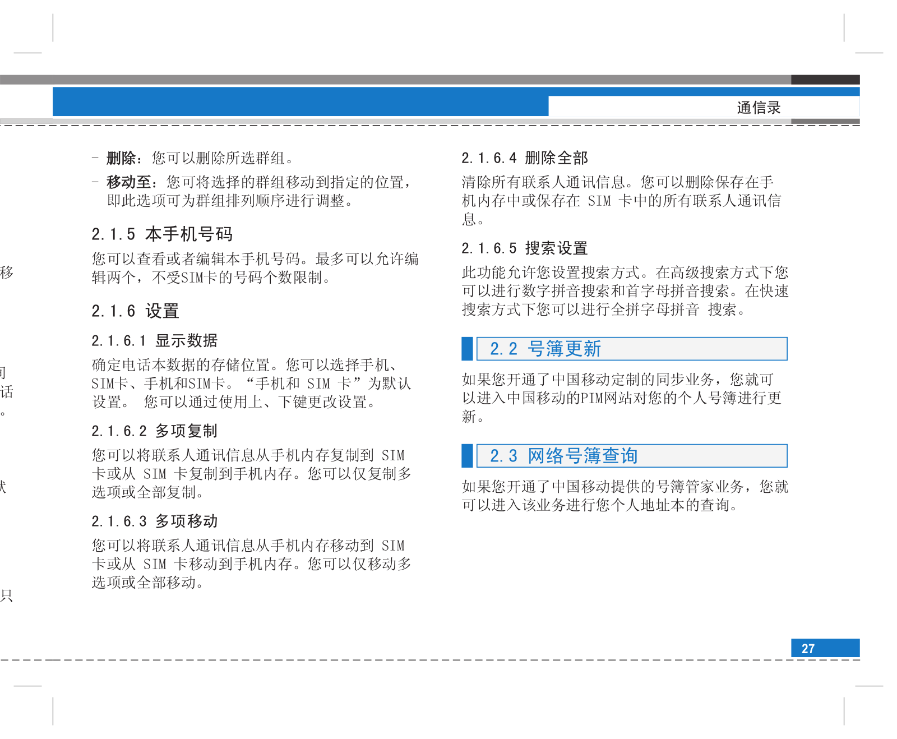Click heading 2.1.6.3 多项移动
Image resolution: width=897 pixels, height=739 pixels.
[154, 521]
